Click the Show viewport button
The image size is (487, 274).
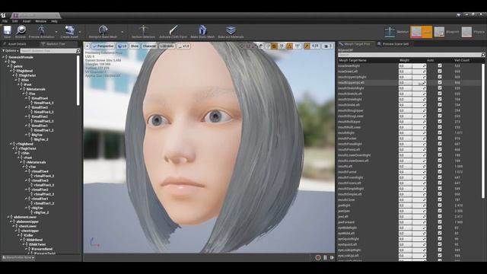pyautogui.click(x=135, y=46)
